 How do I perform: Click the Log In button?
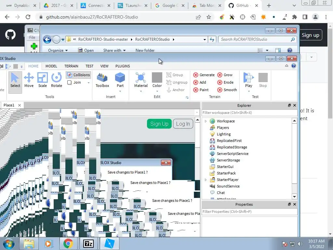[183, 124]
